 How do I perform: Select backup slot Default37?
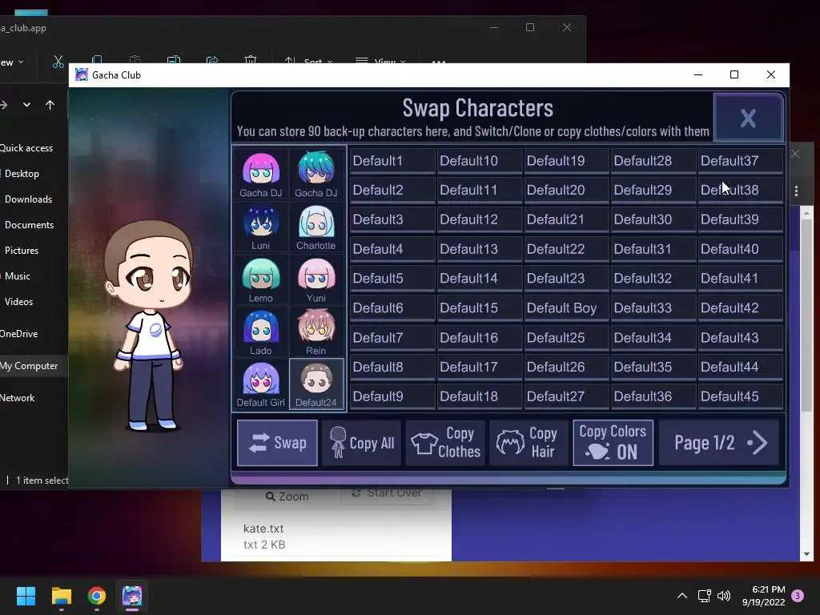pos(740,160)
